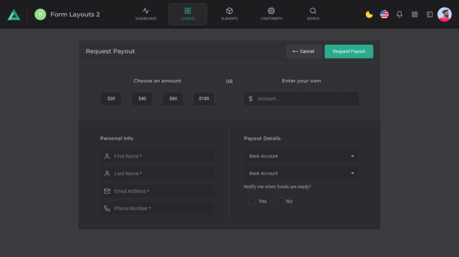Toggle dark mode with the moon icon
Screen dimensions: 459x257
pyautogui.click(x=369, y=14)
